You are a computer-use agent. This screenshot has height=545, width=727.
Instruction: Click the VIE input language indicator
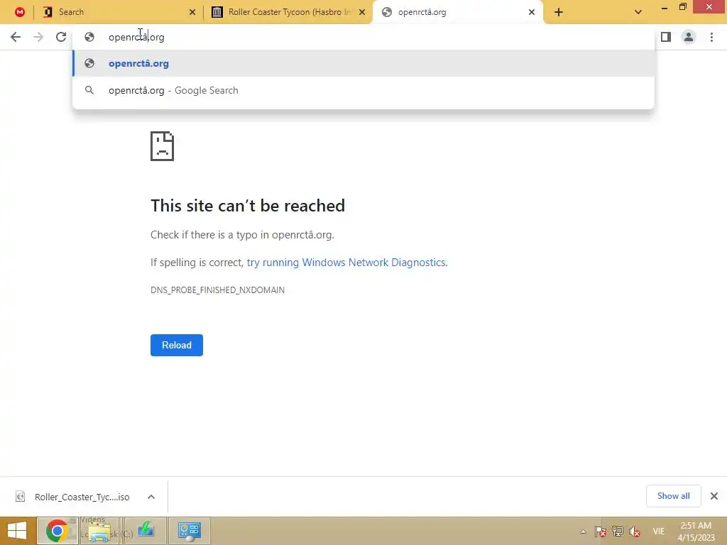[658, 532]
